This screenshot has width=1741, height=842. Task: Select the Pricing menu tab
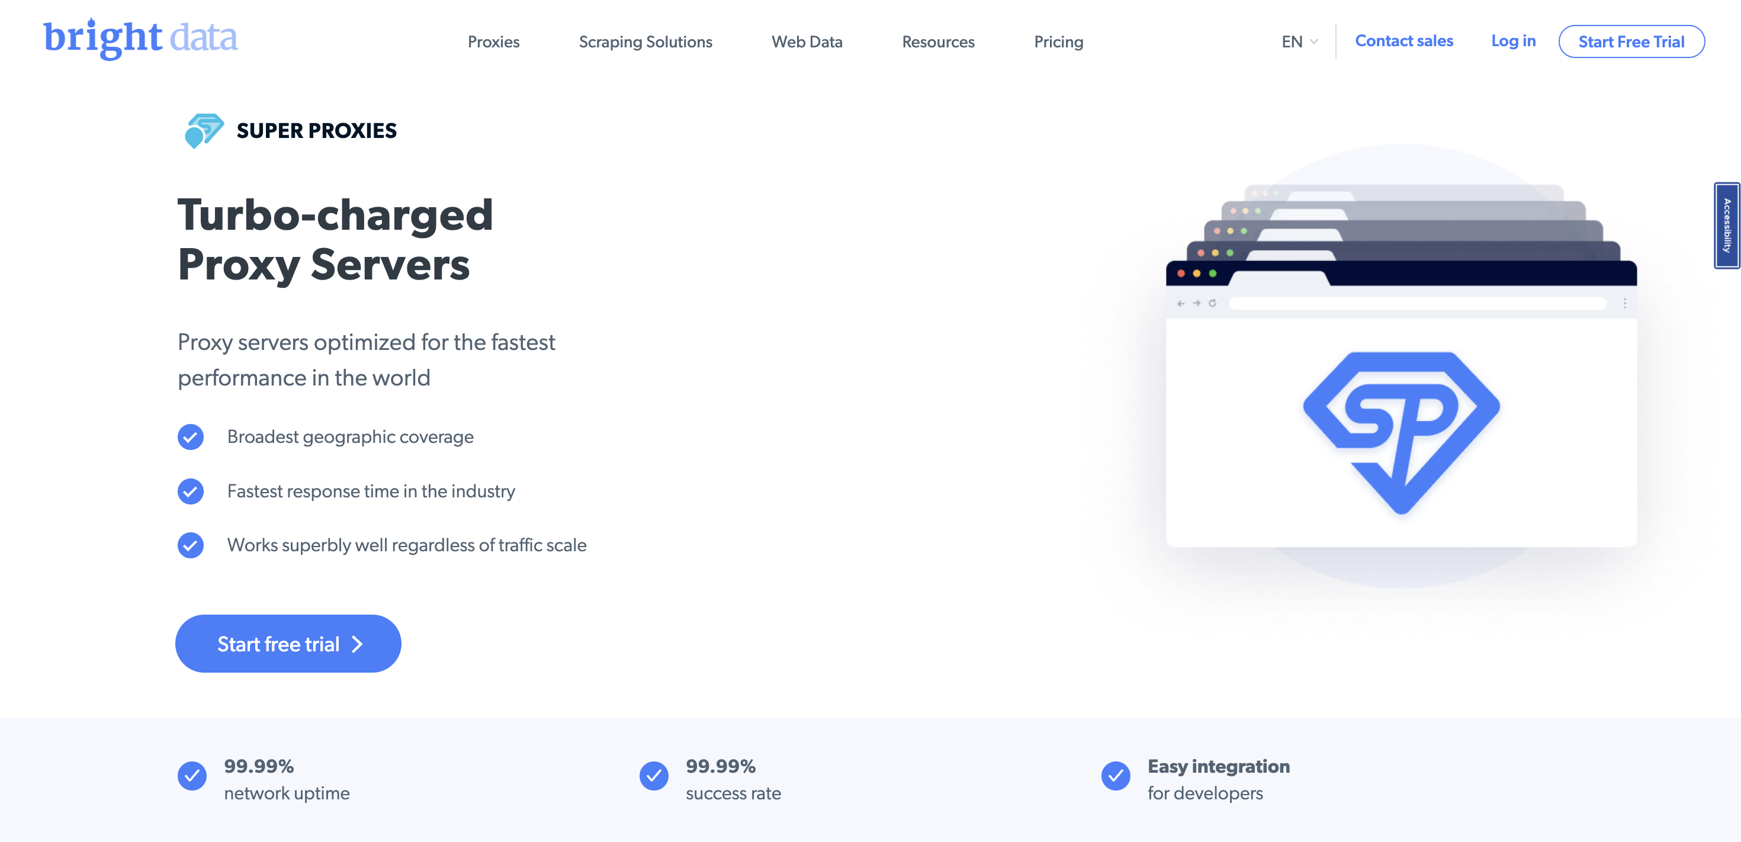pos(1058,41)
